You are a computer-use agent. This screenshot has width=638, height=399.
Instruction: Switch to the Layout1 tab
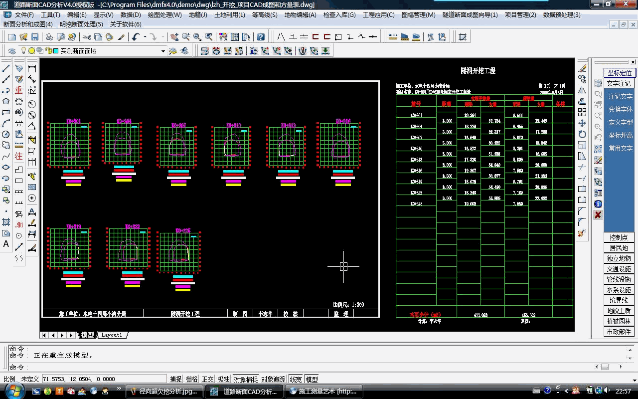[112, 335]
